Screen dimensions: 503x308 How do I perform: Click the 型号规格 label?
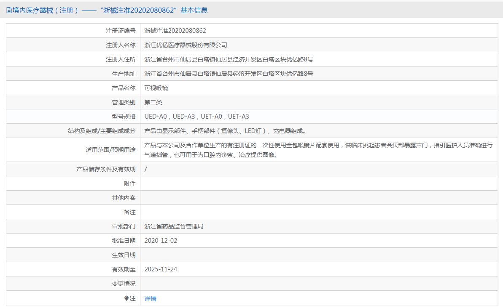coord(124,117)
